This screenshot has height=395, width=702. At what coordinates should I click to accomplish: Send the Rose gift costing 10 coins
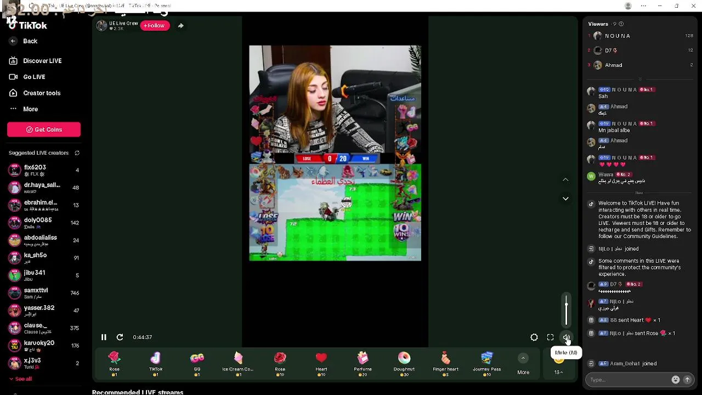tap(280, 364)
